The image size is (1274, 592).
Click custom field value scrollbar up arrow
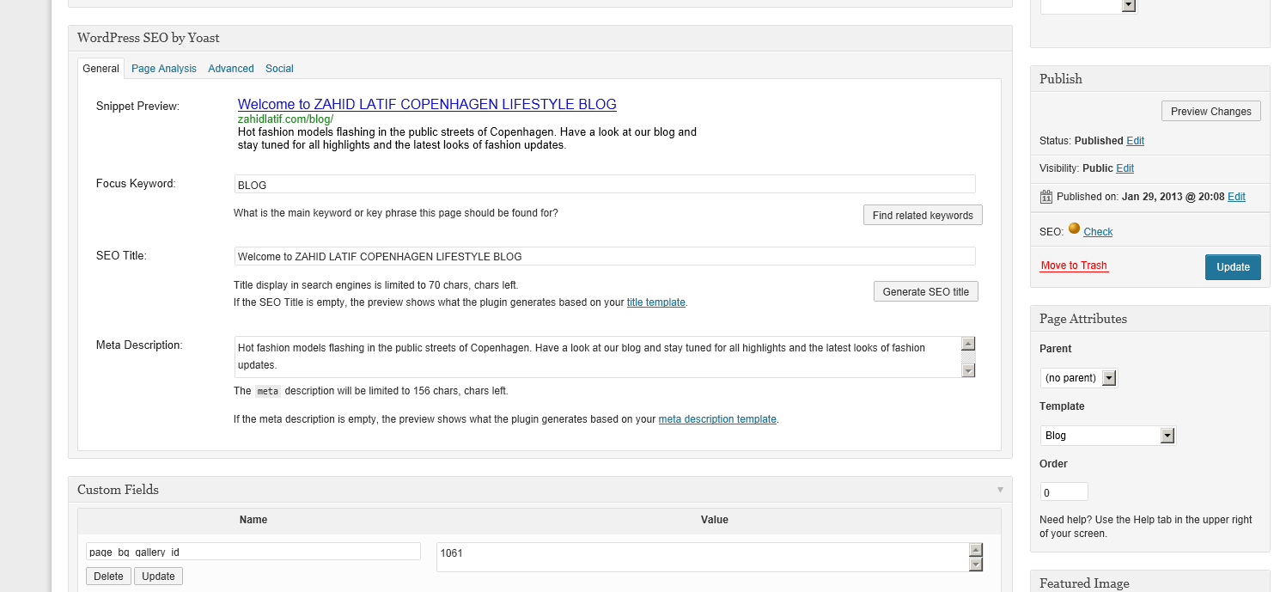click(x=975, y=550)
